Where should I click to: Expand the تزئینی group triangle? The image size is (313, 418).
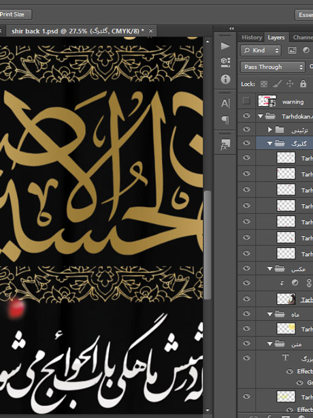(270, 129)
